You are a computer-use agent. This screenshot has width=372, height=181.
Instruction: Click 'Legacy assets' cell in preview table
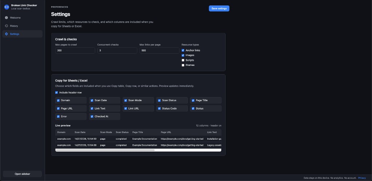pyautogui.click(x=214, y=145)
